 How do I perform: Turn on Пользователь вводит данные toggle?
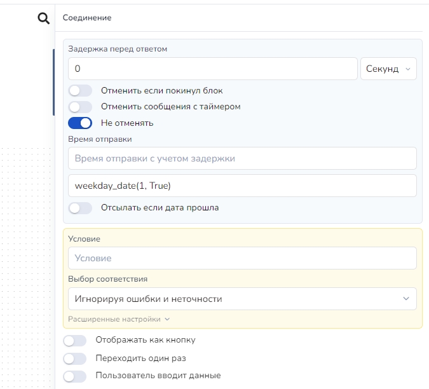[x=75, y=376]
